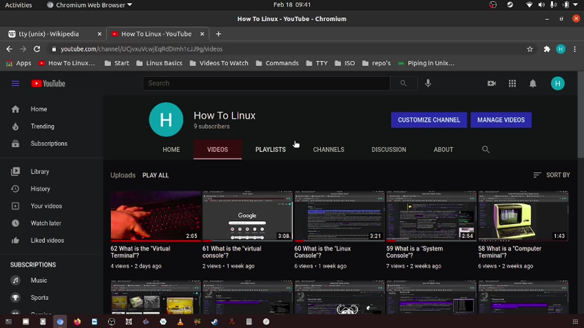Open the Chromium three-dot menu
The image size is (584, 328).
(575, 49)
